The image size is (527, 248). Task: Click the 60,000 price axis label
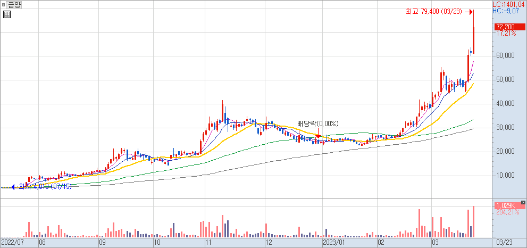coord(505,56)
